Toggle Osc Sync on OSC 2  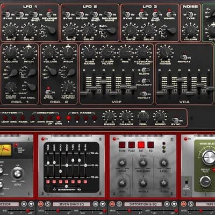(48, 92)
